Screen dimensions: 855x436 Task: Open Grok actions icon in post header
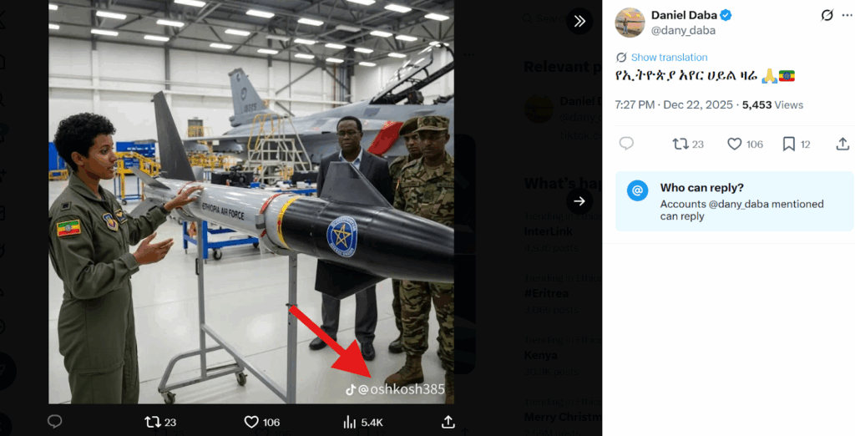coord(827,15)
